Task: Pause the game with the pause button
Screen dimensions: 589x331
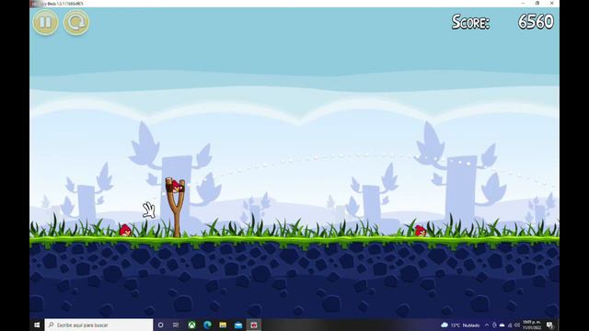Action: [x=45, y=22]
